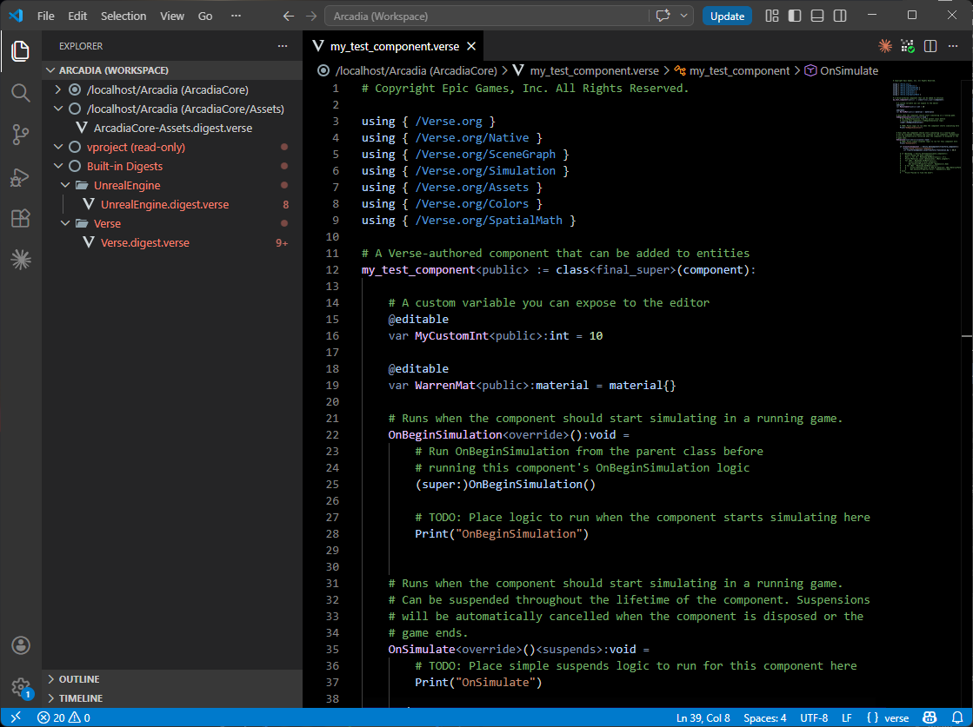Viewport: 973px width, 727px height.
Task: Click the OnSimulate breadcrumb
Action: click(x=842, y=70)
